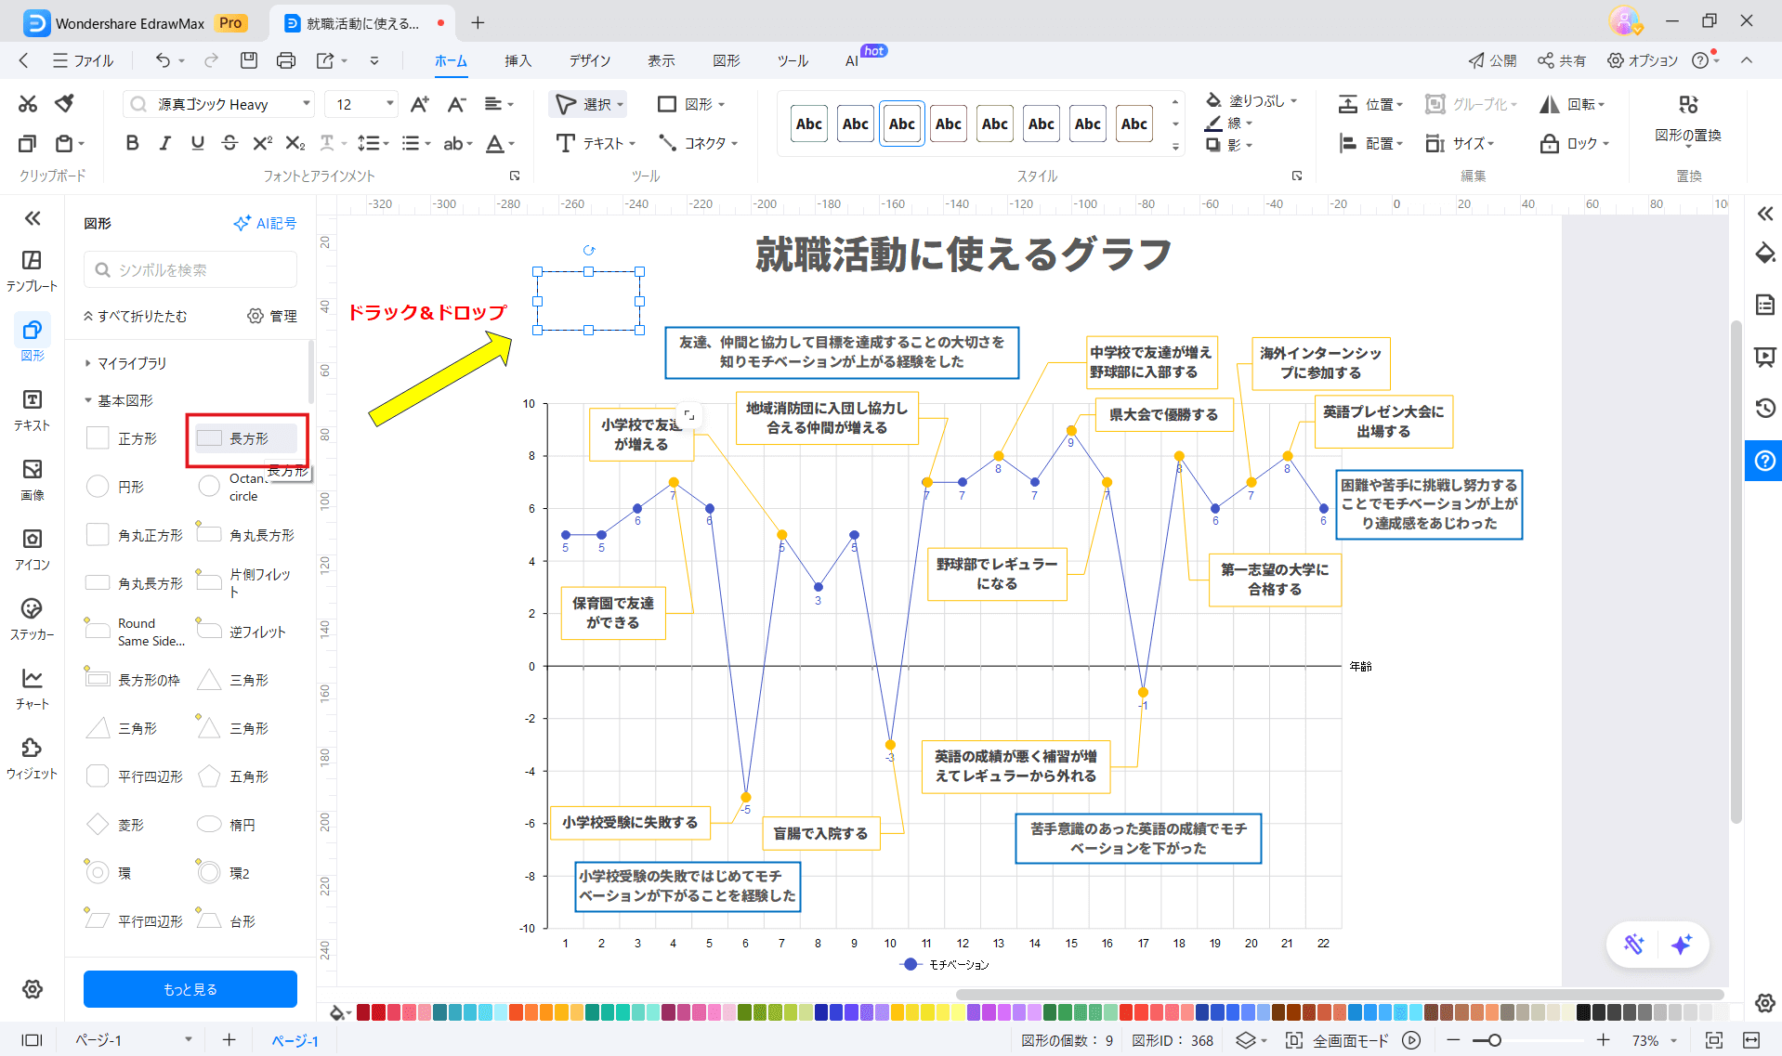Toggle strikethrough formatting
This screenshot has height=1056, width=1782.
[229, 143]
